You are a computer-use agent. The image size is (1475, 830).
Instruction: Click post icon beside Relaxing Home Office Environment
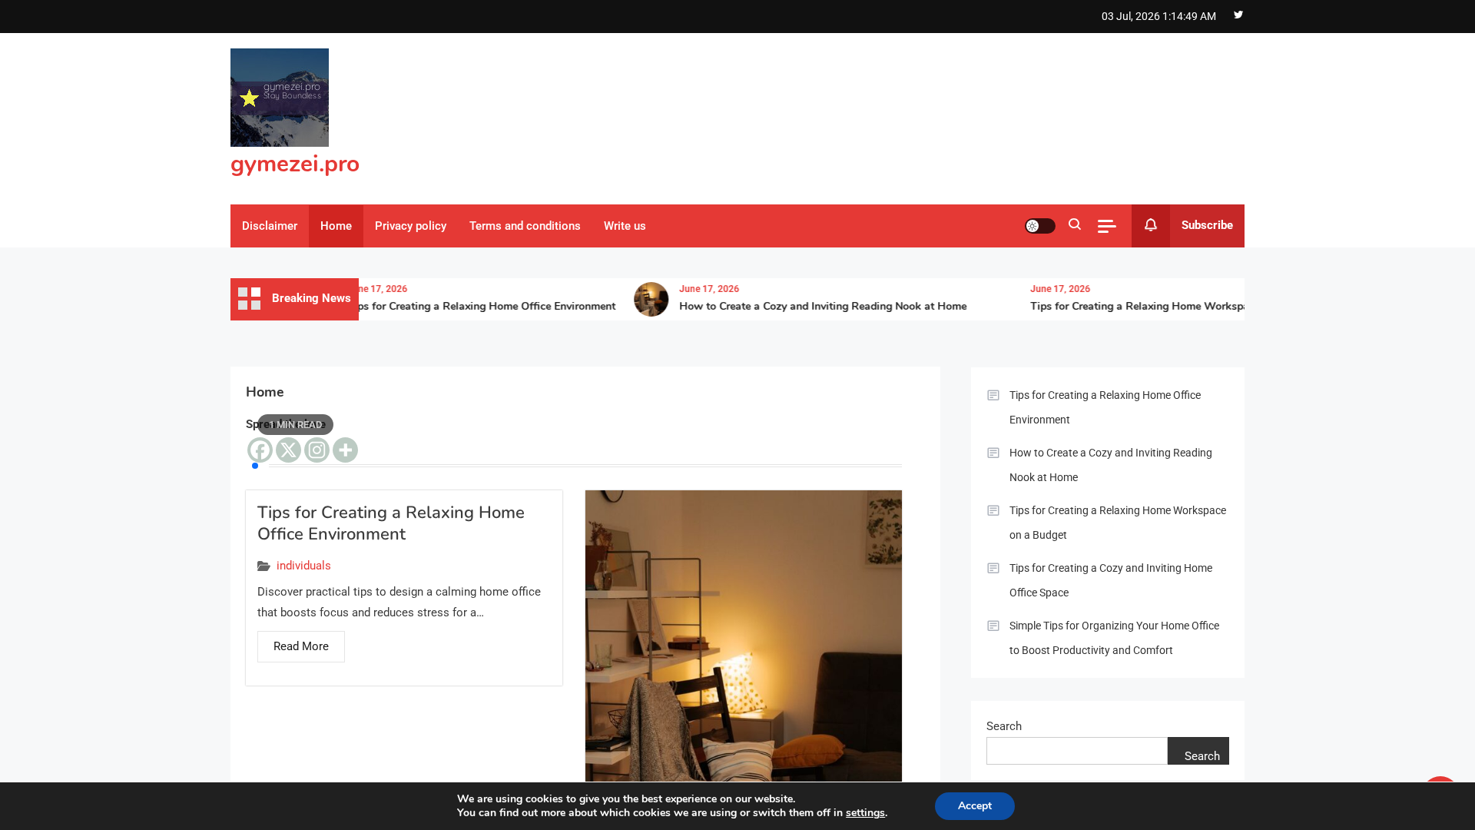[993, 395]
